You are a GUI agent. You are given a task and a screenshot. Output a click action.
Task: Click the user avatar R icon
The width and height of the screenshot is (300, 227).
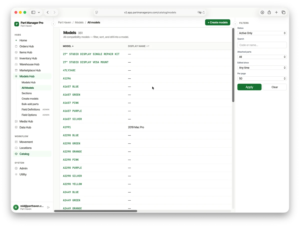(16, 208)
